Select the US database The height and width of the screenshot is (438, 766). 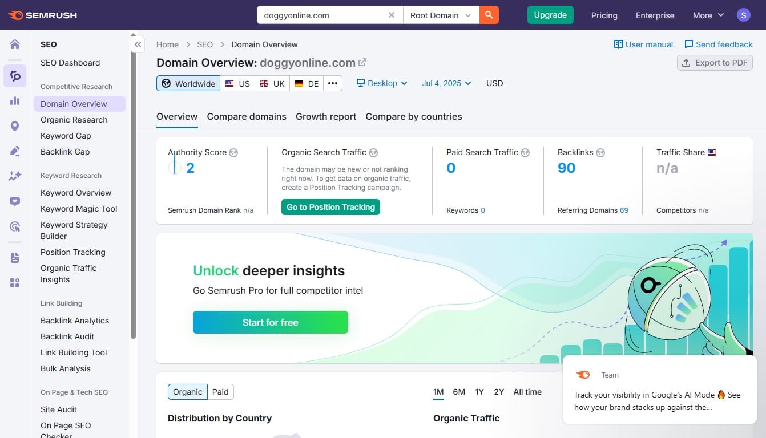coord(237,83)
